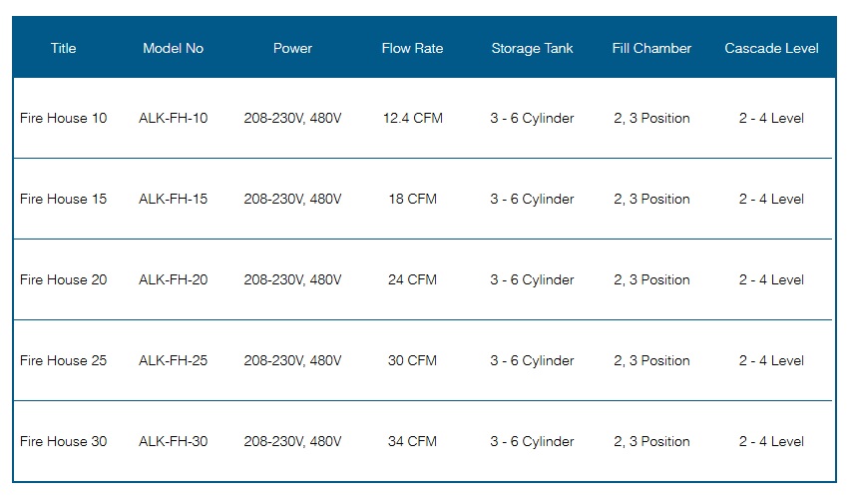Select the Flow Rate column header
Viewport: 851px width, 496px height.
point(412,48)
